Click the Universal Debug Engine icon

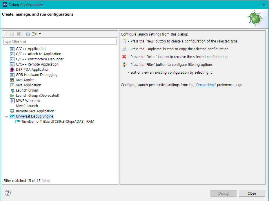point(12,116)
